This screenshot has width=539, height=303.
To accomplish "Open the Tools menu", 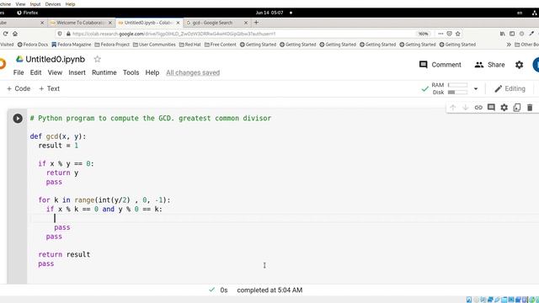I will pos(131,72).
